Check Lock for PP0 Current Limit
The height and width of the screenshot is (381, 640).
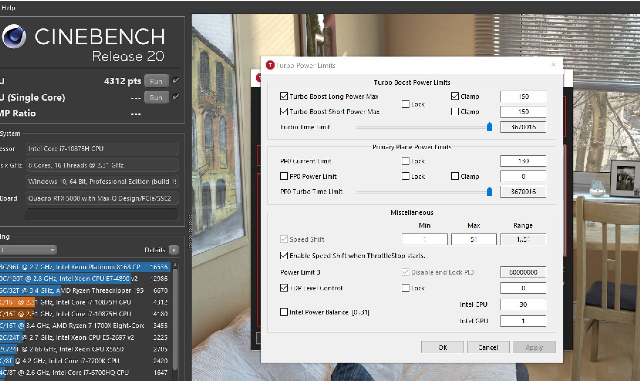click(x=405, y=161)
